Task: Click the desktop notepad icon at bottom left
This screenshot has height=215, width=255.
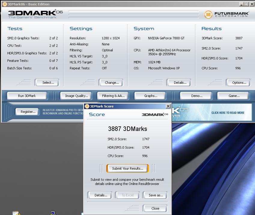Action: 16,213
